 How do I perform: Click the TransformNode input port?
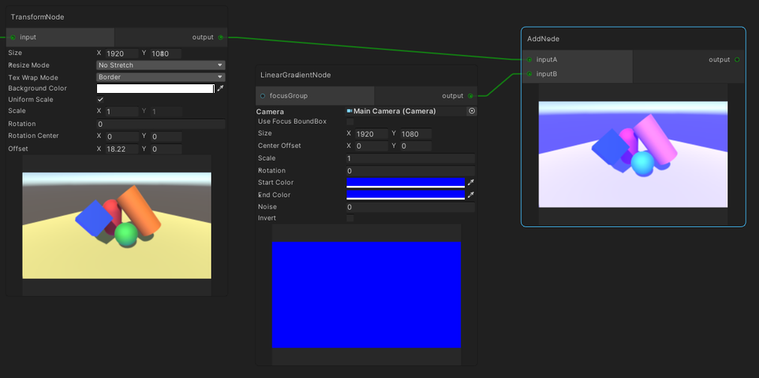tap(13, 37)
